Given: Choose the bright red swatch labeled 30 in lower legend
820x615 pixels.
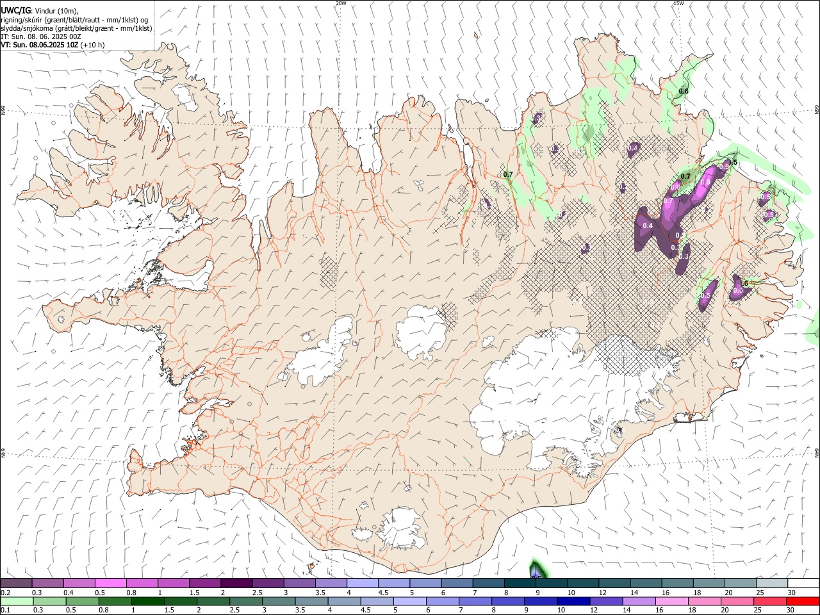Looking at the screenshot, I should (803, 602).
